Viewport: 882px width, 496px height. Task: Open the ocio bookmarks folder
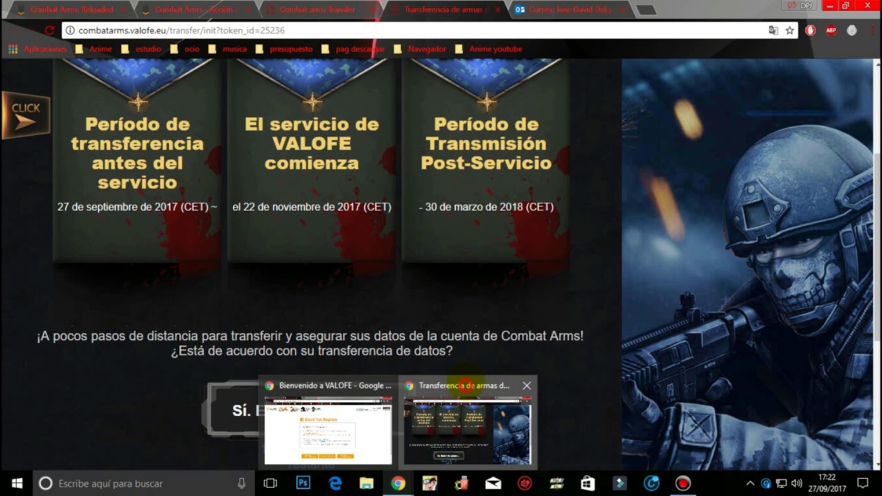(185, 49)
